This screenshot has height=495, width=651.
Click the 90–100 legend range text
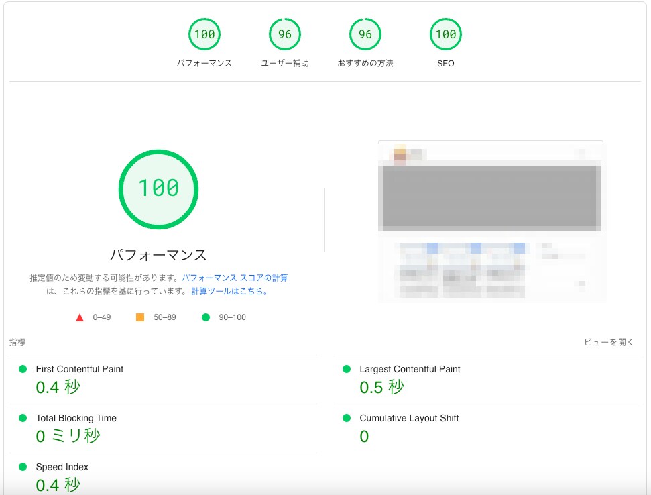[233, 317]
